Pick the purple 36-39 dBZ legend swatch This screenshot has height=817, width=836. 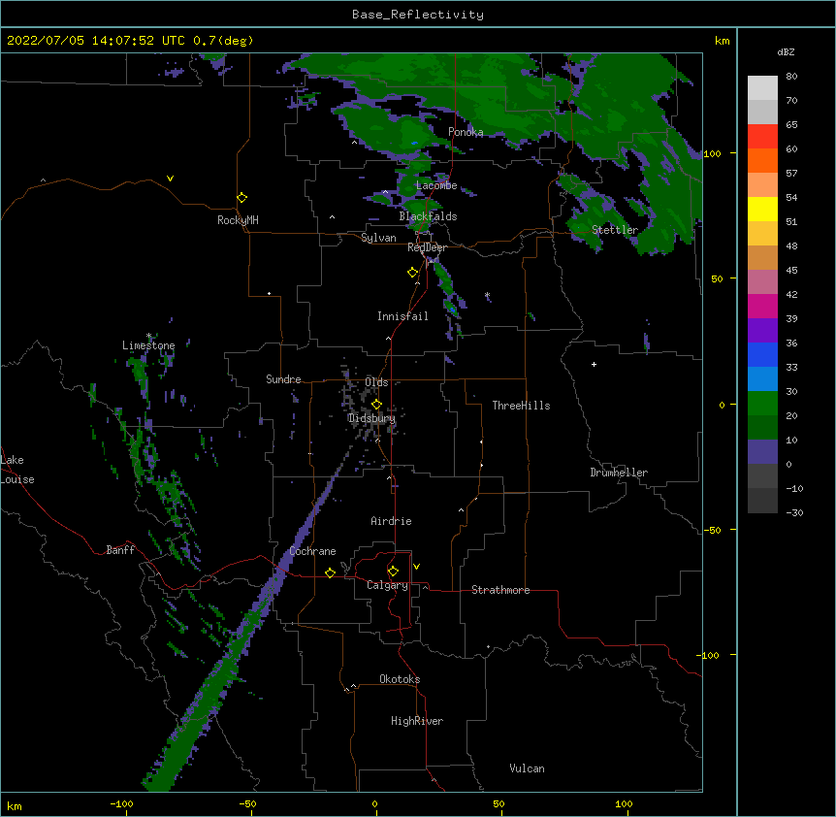point(762,331)
